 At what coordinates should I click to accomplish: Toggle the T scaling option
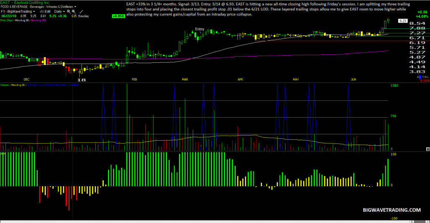point(423,77)
